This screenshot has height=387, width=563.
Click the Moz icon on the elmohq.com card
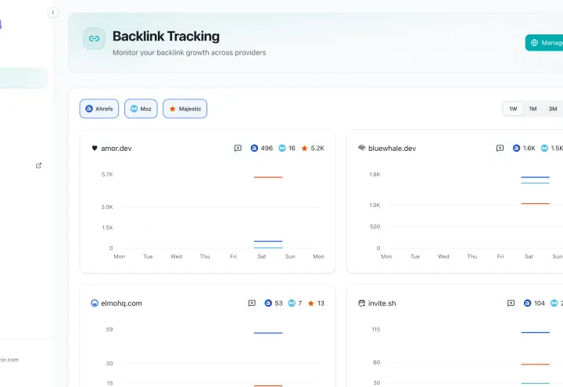pyautogui.click(x=292, y=303)
